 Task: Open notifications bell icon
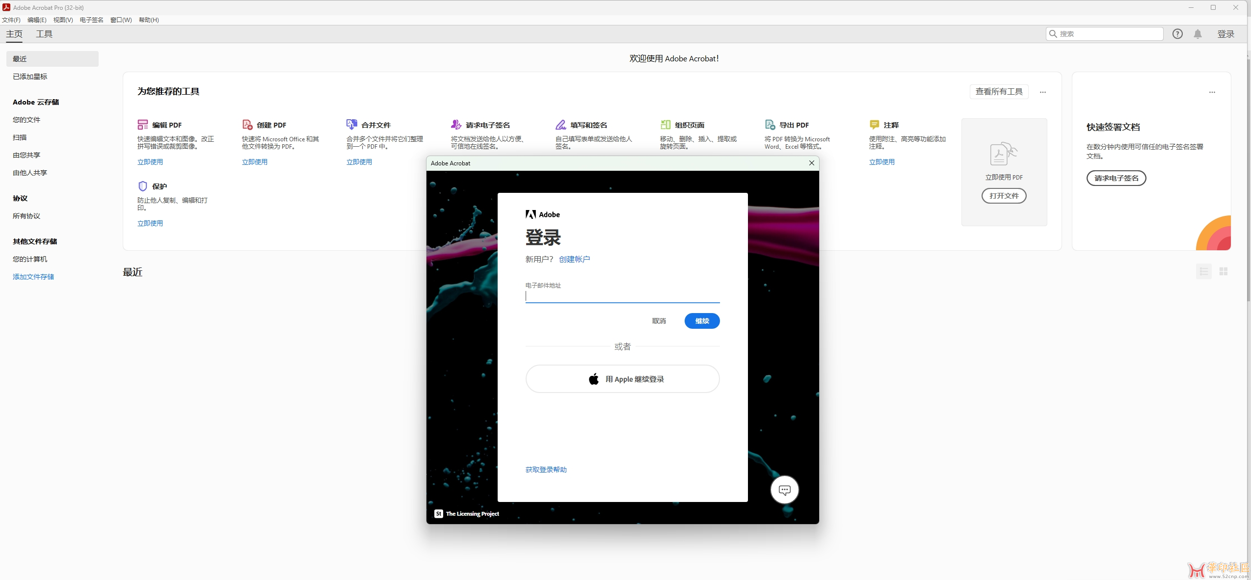[x=1198, y=34]
